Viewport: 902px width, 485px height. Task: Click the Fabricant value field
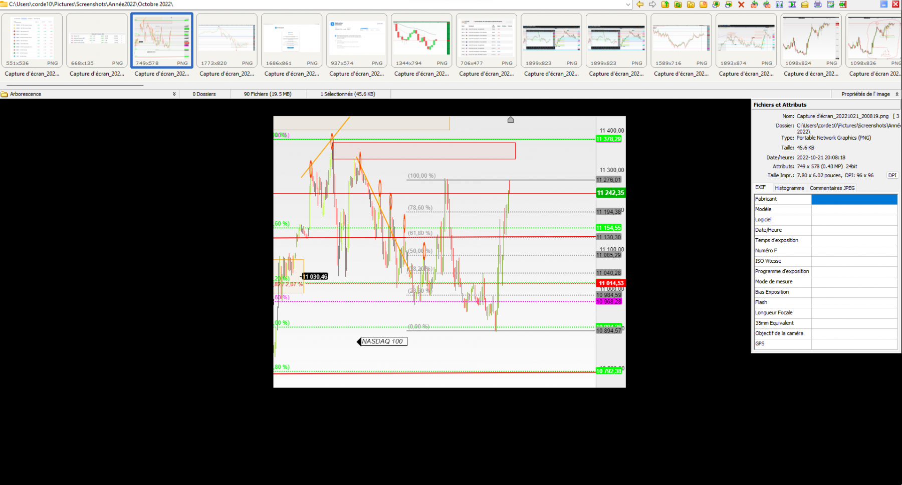tap(854, 199)
